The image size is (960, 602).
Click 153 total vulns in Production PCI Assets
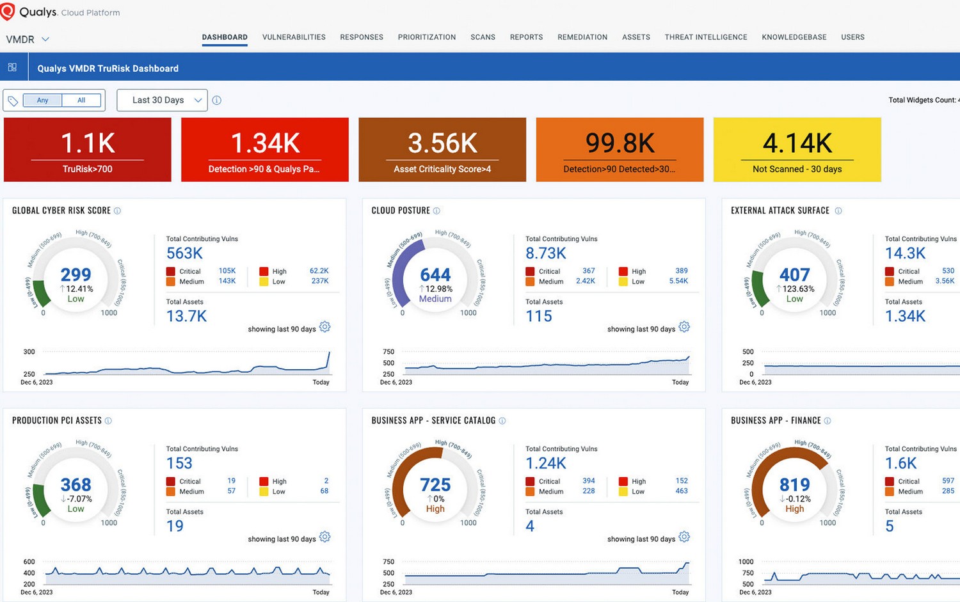coord(179,463)
